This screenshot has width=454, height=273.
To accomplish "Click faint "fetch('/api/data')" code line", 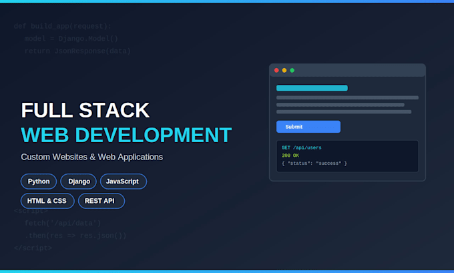I will click(x=63, y=223).
